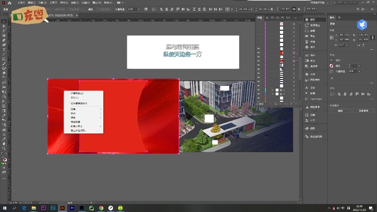Select a reference point in the Properties grid
377x212 pixels.
tap(332, 38)
